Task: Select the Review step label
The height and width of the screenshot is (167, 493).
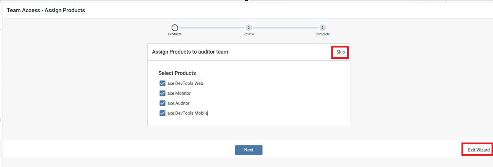Action: click(249, 34)
